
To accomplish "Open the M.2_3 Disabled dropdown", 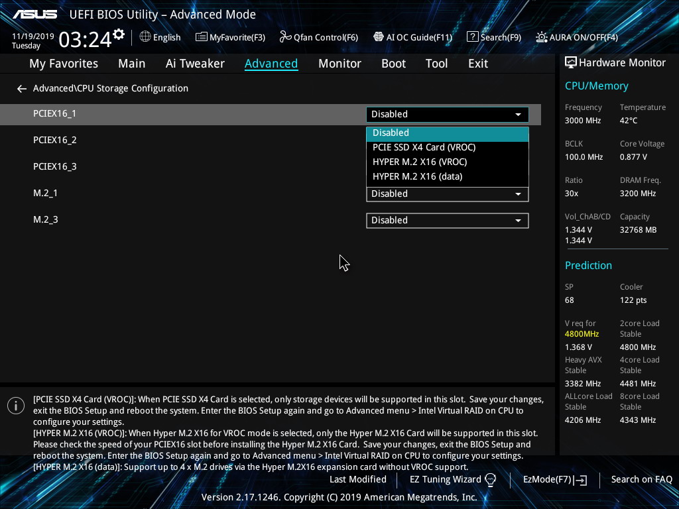I will pyautogui.click(x=448, y=220).
